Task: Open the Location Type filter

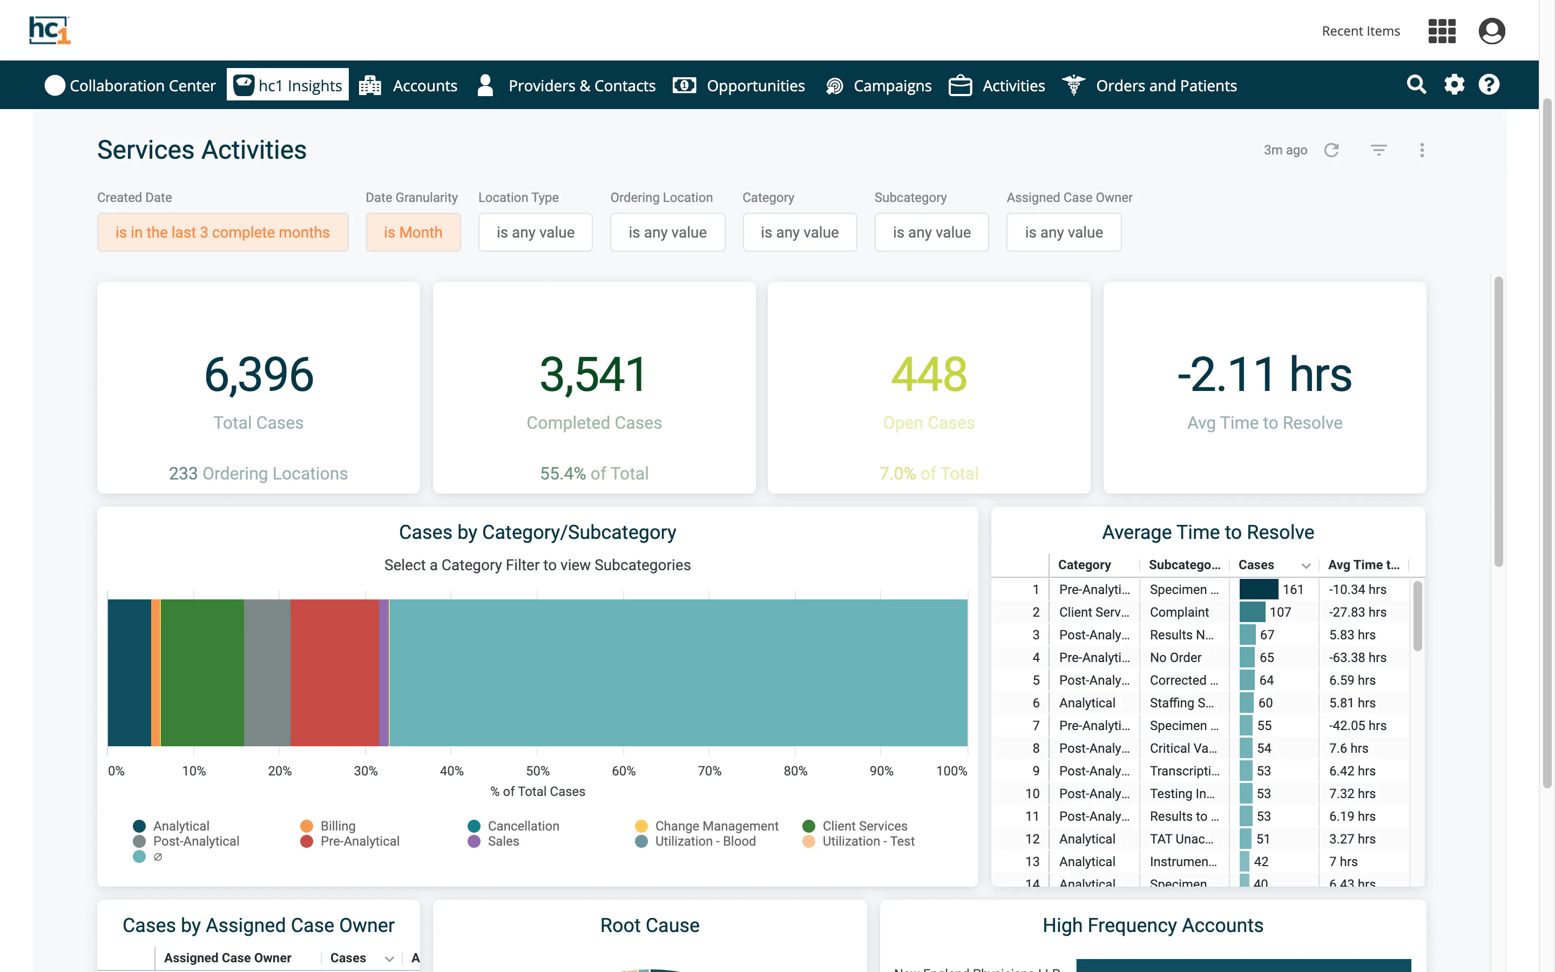Action: 535,232
